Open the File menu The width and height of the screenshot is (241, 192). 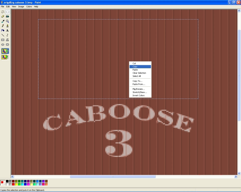click(x=3, y=6)
